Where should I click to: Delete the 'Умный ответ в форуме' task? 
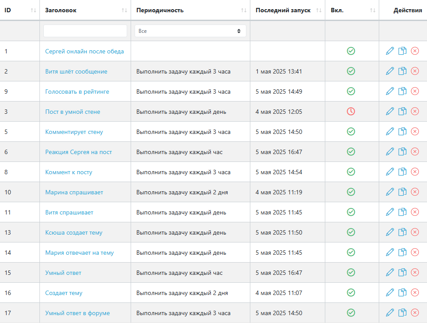click(x=415, y=312)
